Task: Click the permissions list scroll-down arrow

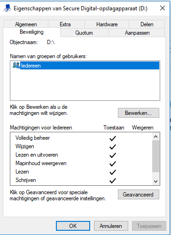Action: (x=155, y=181)
